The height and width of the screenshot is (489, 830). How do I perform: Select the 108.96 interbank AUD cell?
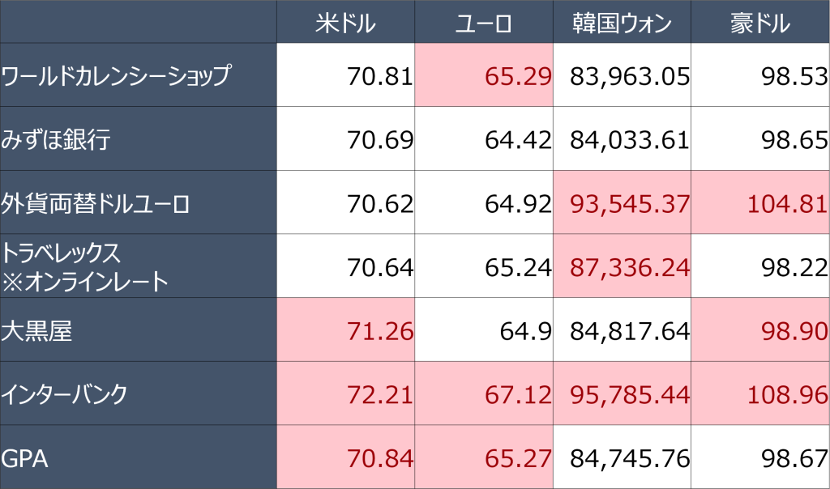760,393
